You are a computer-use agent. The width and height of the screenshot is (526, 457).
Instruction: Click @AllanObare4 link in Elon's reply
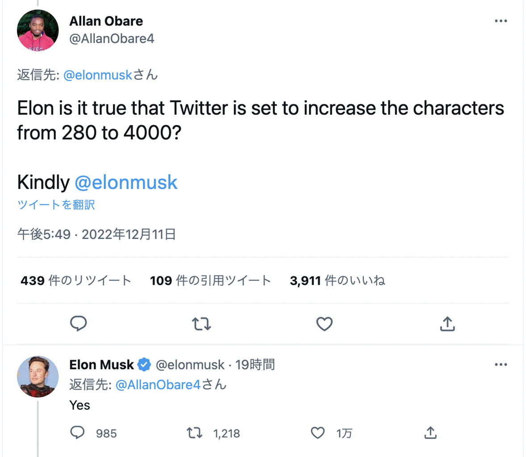pyautogui.click(x=158, y=385)
